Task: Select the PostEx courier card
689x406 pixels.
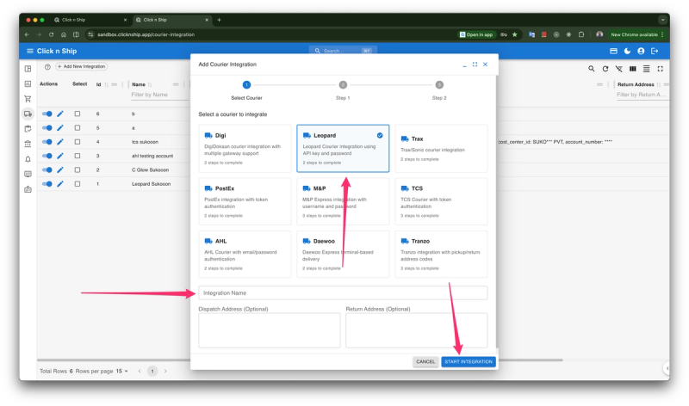Action: (x=245, y=201)
